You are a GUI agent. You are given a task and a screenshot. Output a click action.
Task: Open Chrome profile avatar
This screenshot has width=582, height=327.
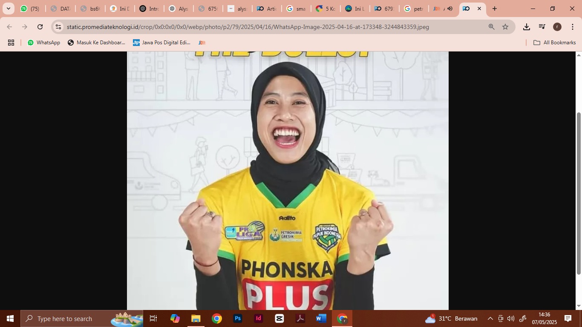click(557, 27)
